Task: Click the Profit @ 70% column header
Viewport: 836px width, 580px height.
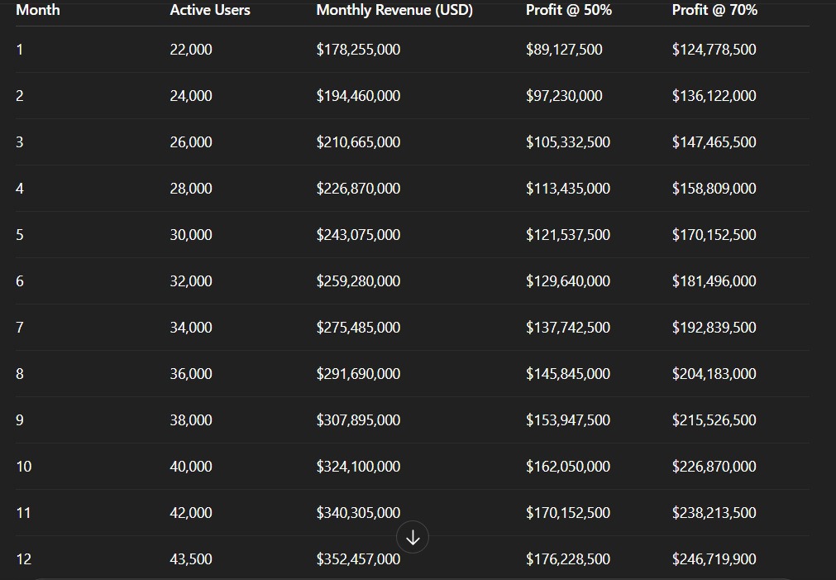Action: point(714,10)
